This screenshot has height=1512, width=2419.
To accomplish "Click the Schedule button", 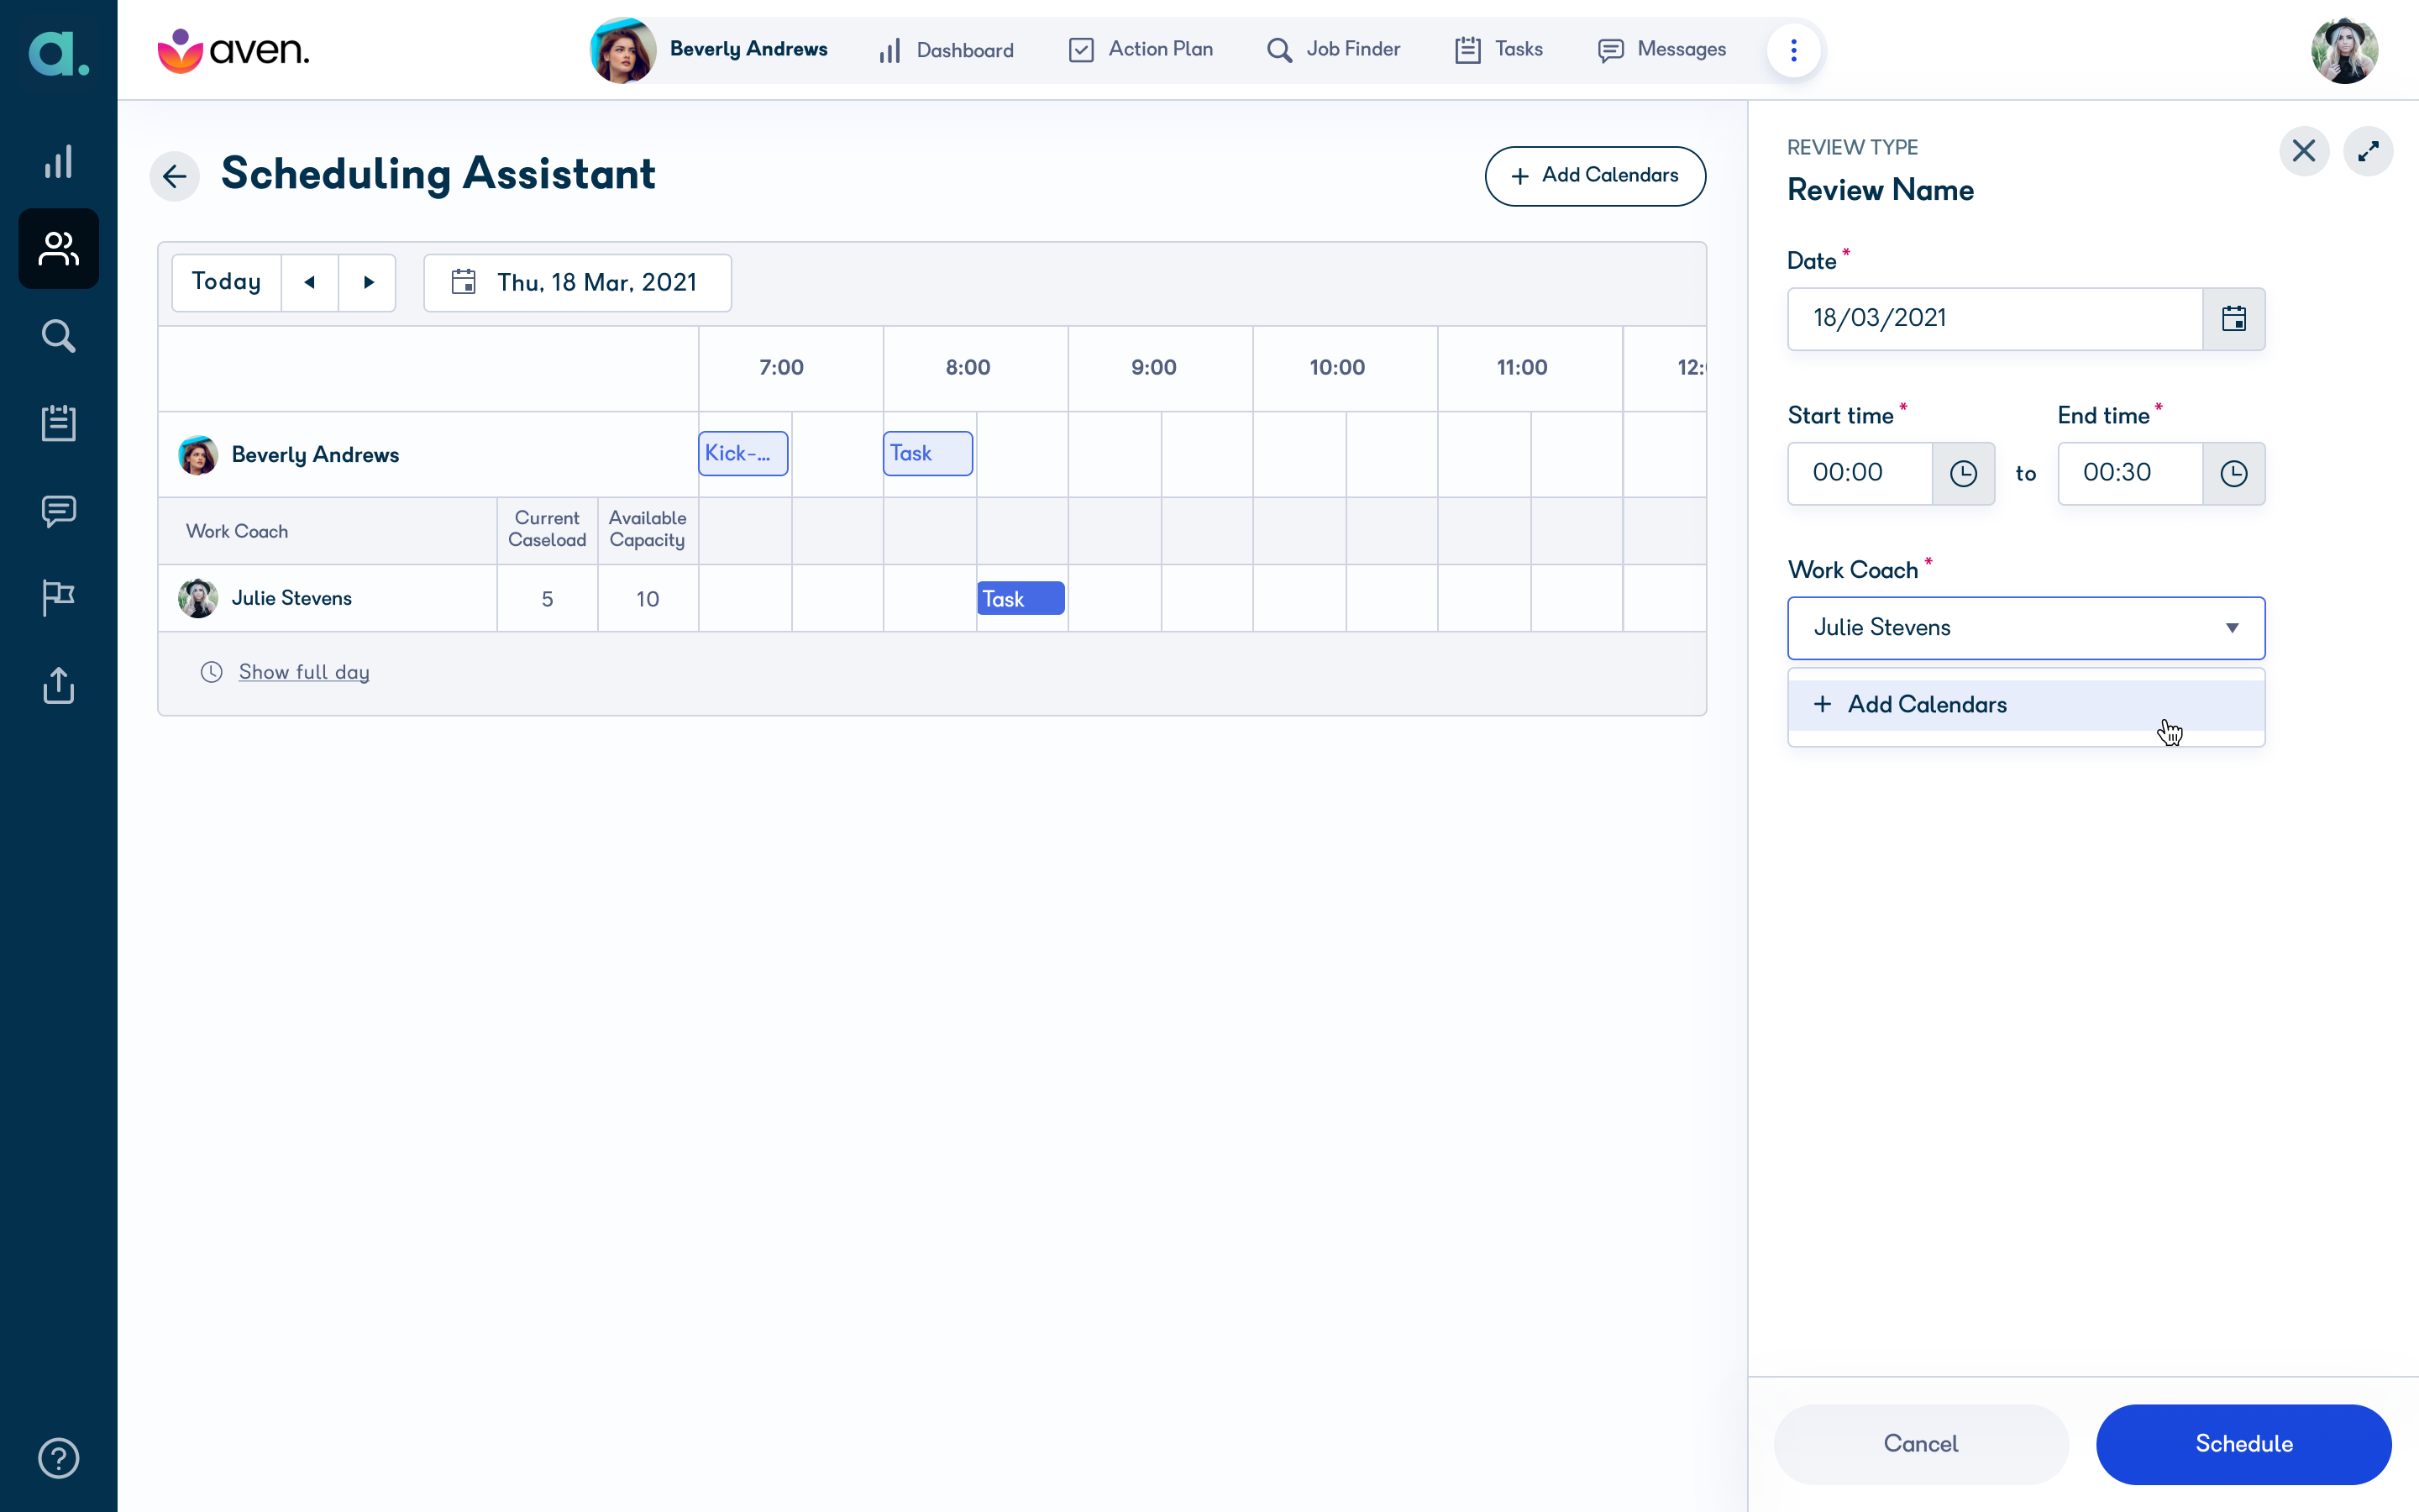I will point(2243,1444).
